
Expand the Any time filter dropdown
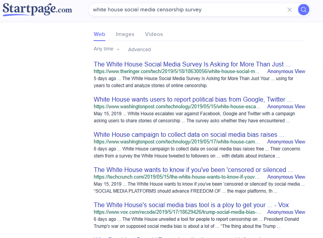coord(106,49)
